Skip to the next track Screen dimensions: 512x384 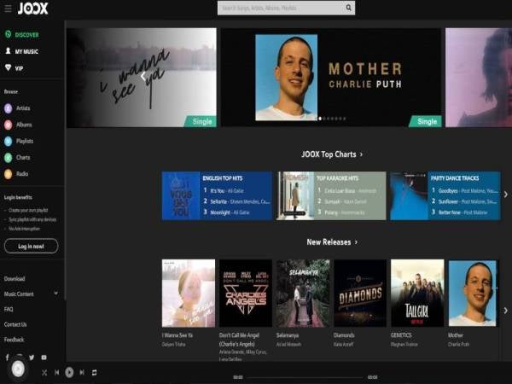(x=82, y=373)
